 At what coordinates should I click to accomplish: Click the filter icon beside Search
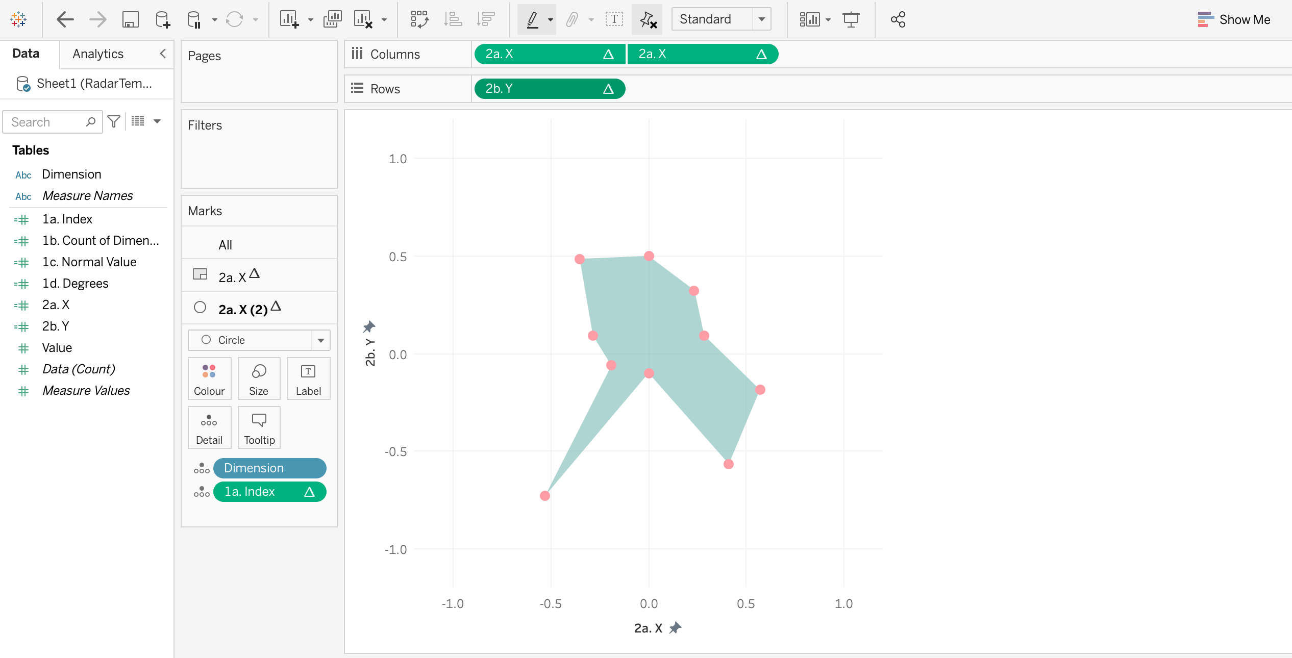pyautogui.click(x=114, y=121)
